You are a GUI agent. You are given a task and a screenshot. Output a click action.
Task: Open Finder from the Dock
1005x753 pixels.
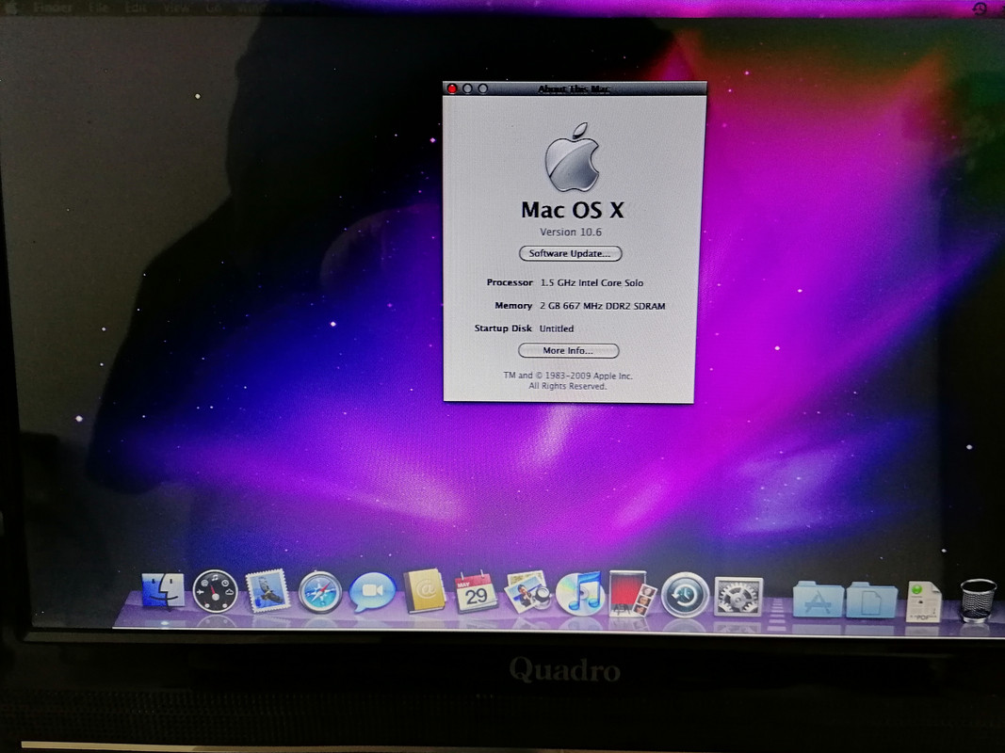coord(162,590)
